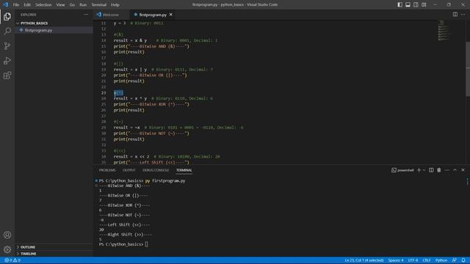The height and width of the screenshot is (264, 470).
Task: Open Explorer Views and More Actions ellipsis
Action: 86,15
